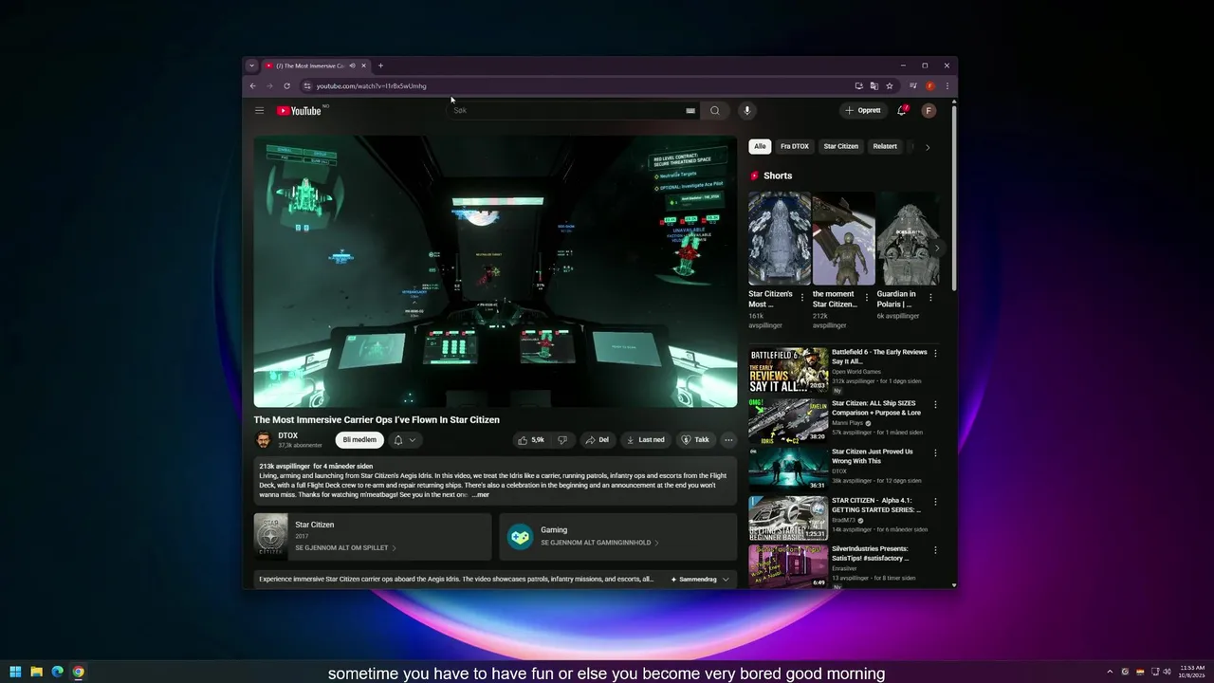Go to YouTube home via the logo
The image size is (1214, 683).
300,111
